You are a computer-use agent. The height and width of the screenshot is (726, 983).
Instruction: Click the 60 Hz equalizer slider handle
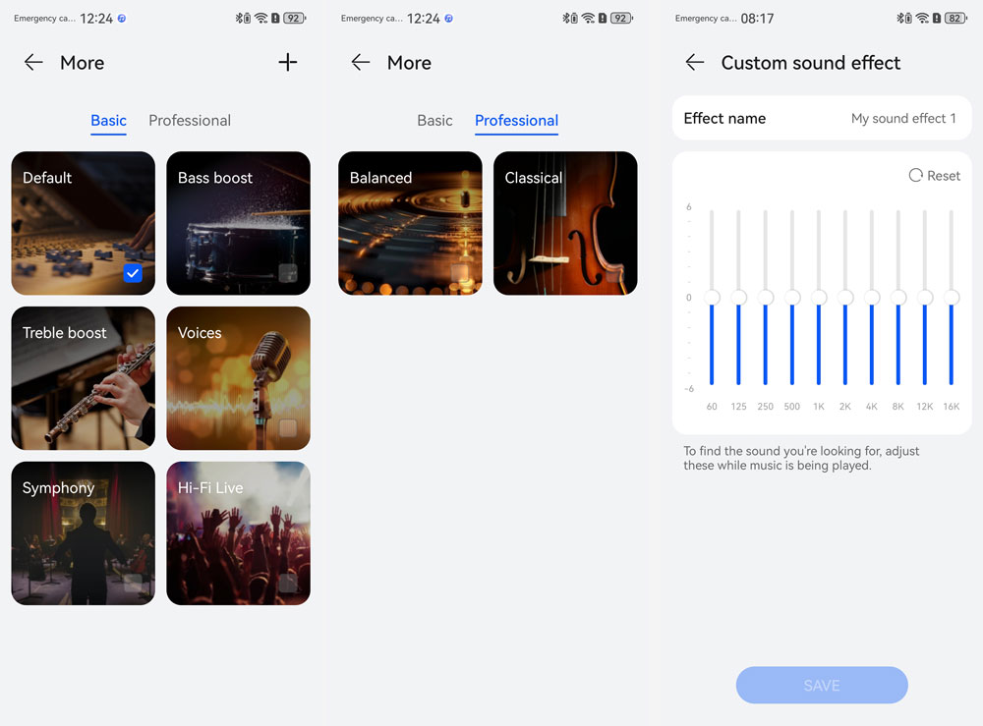click(x=712, y=298)
